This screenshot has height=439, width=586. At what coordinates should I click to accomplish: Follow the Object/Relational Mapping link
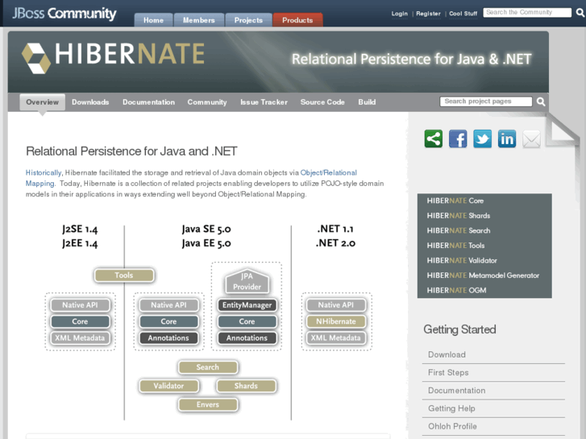(x=329, y=172)
